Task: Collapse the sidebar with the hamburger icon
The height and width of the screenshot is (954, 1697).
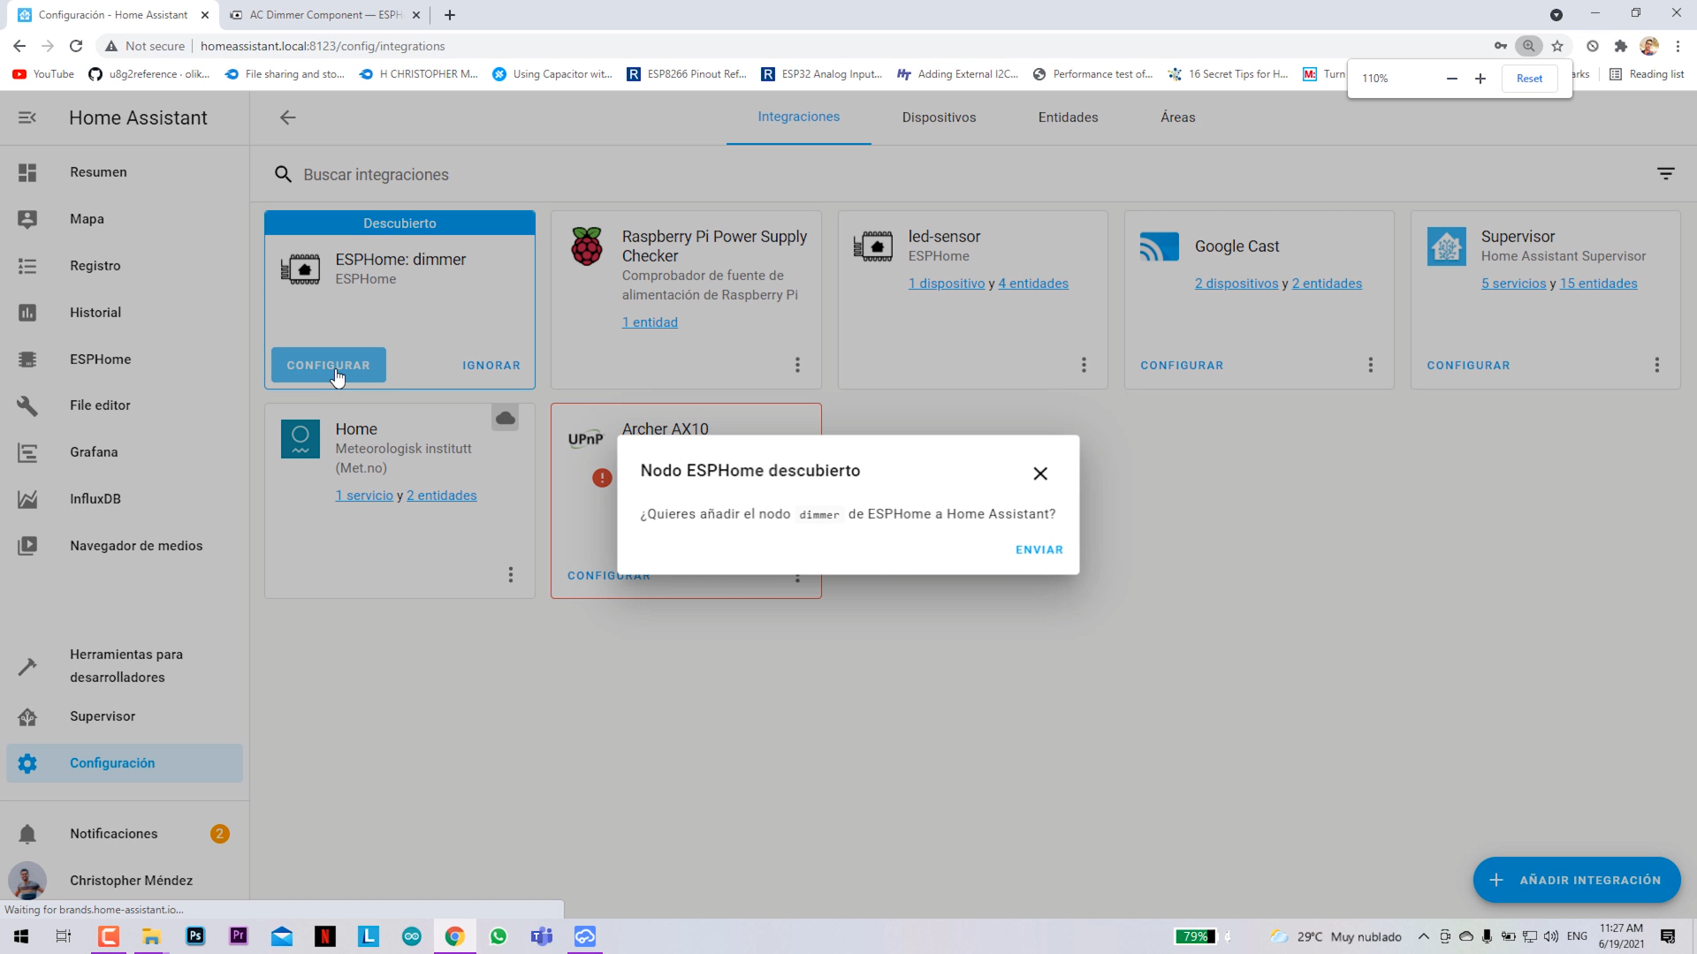Action: (27, 117)
